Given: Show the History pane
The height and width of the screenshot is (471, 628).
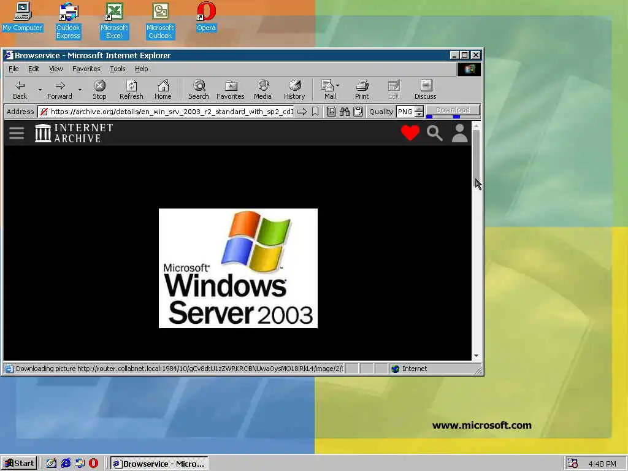Looking at the screenshot, I should pos(294,90).
